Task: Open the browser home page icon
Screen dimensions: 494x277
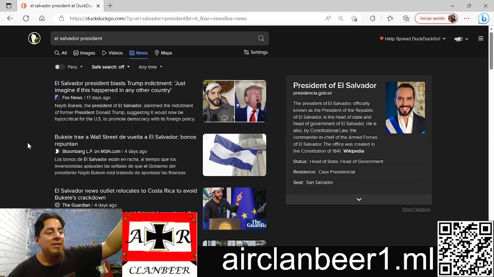Action: coord(42,18)
